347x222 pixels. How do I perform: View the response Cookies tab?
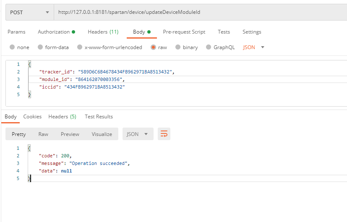coord(32,117)
